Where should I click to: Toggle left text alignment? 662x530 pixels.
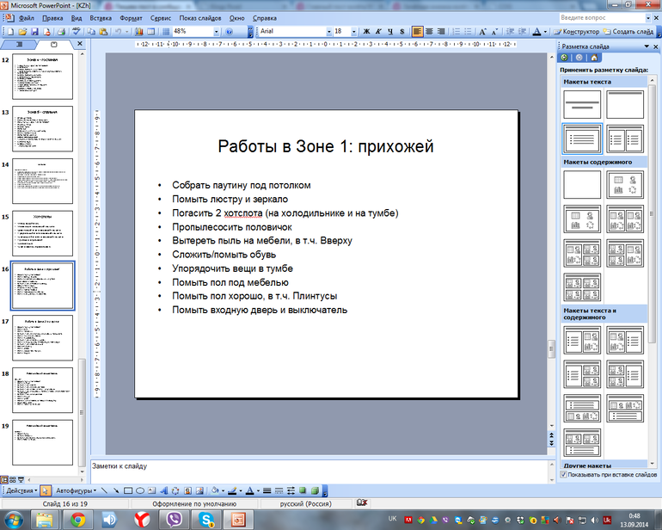coord(417,31)
